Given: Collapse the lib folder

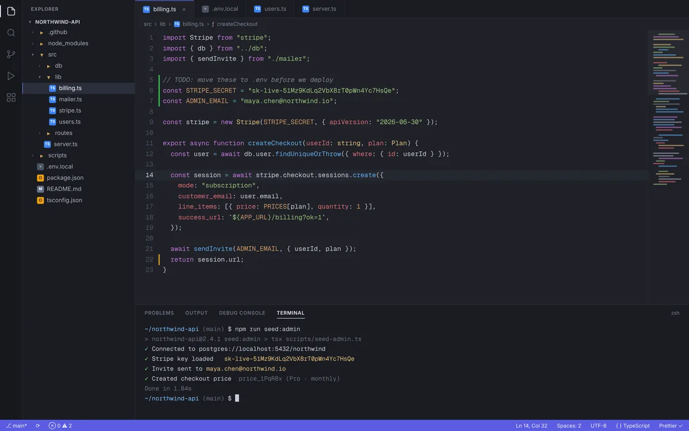Looking at the screenshot, I should click(x=78, y=77).
